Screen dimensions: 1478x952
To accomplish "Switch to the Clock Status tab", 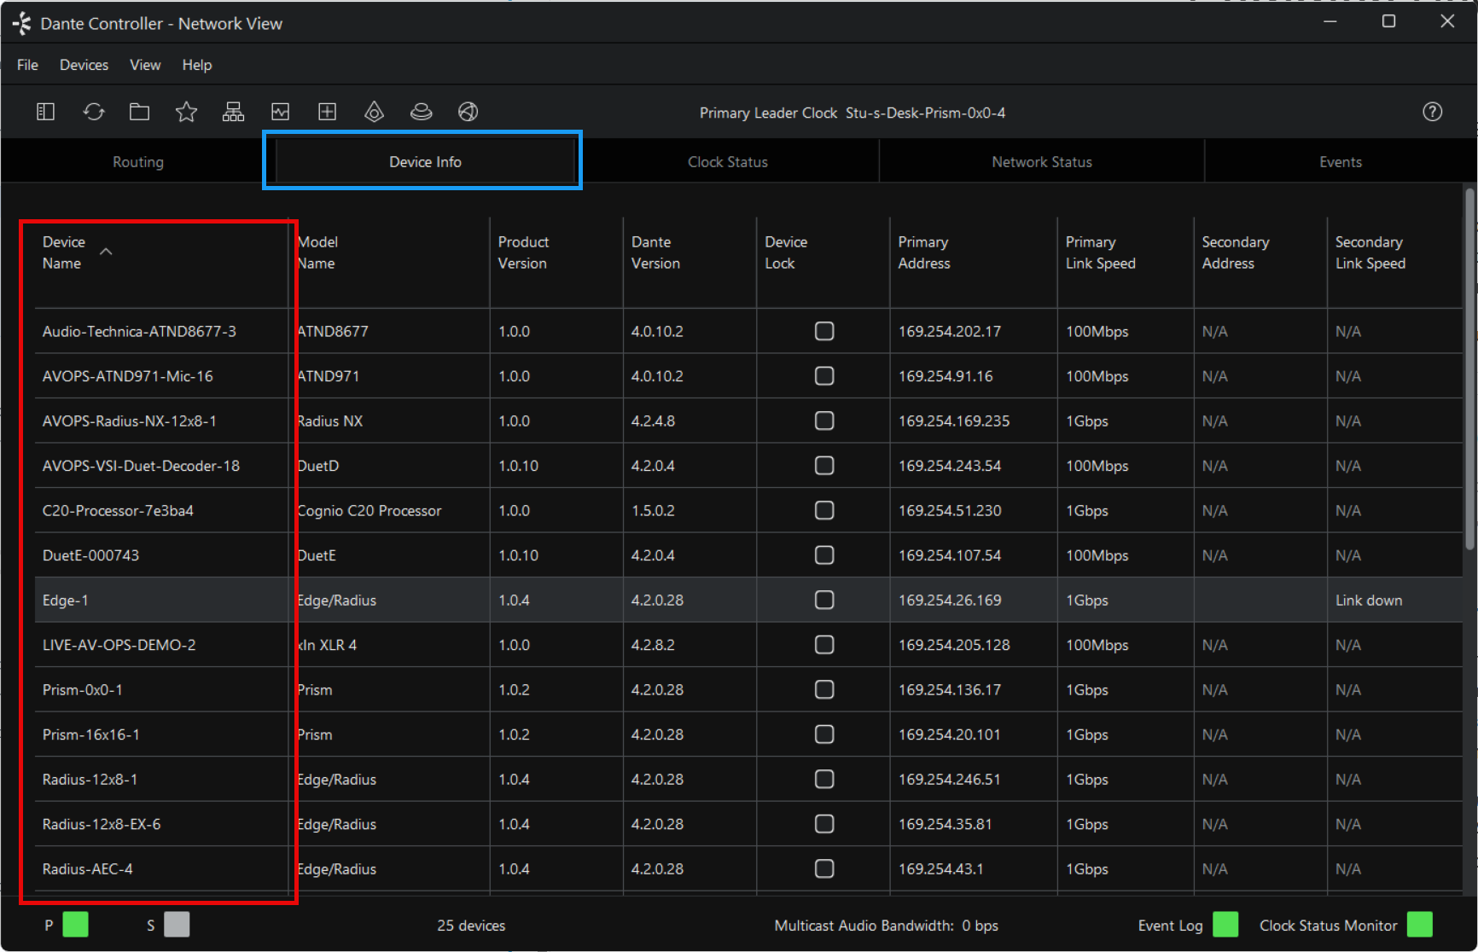I will [728, 162].
